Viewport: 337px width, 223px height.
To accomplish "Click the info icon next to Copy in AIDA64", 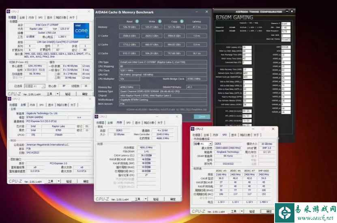I will 182,21.
